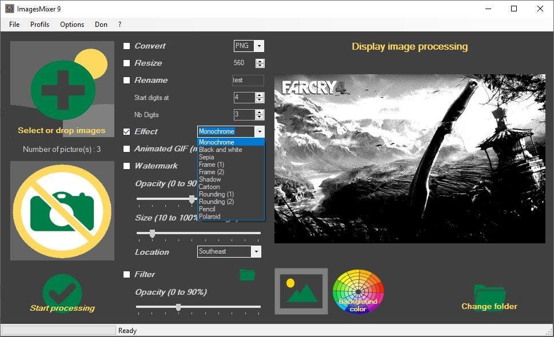Click the Nb Digits stepper
The image size is (554, 337).
click(260, 115)
